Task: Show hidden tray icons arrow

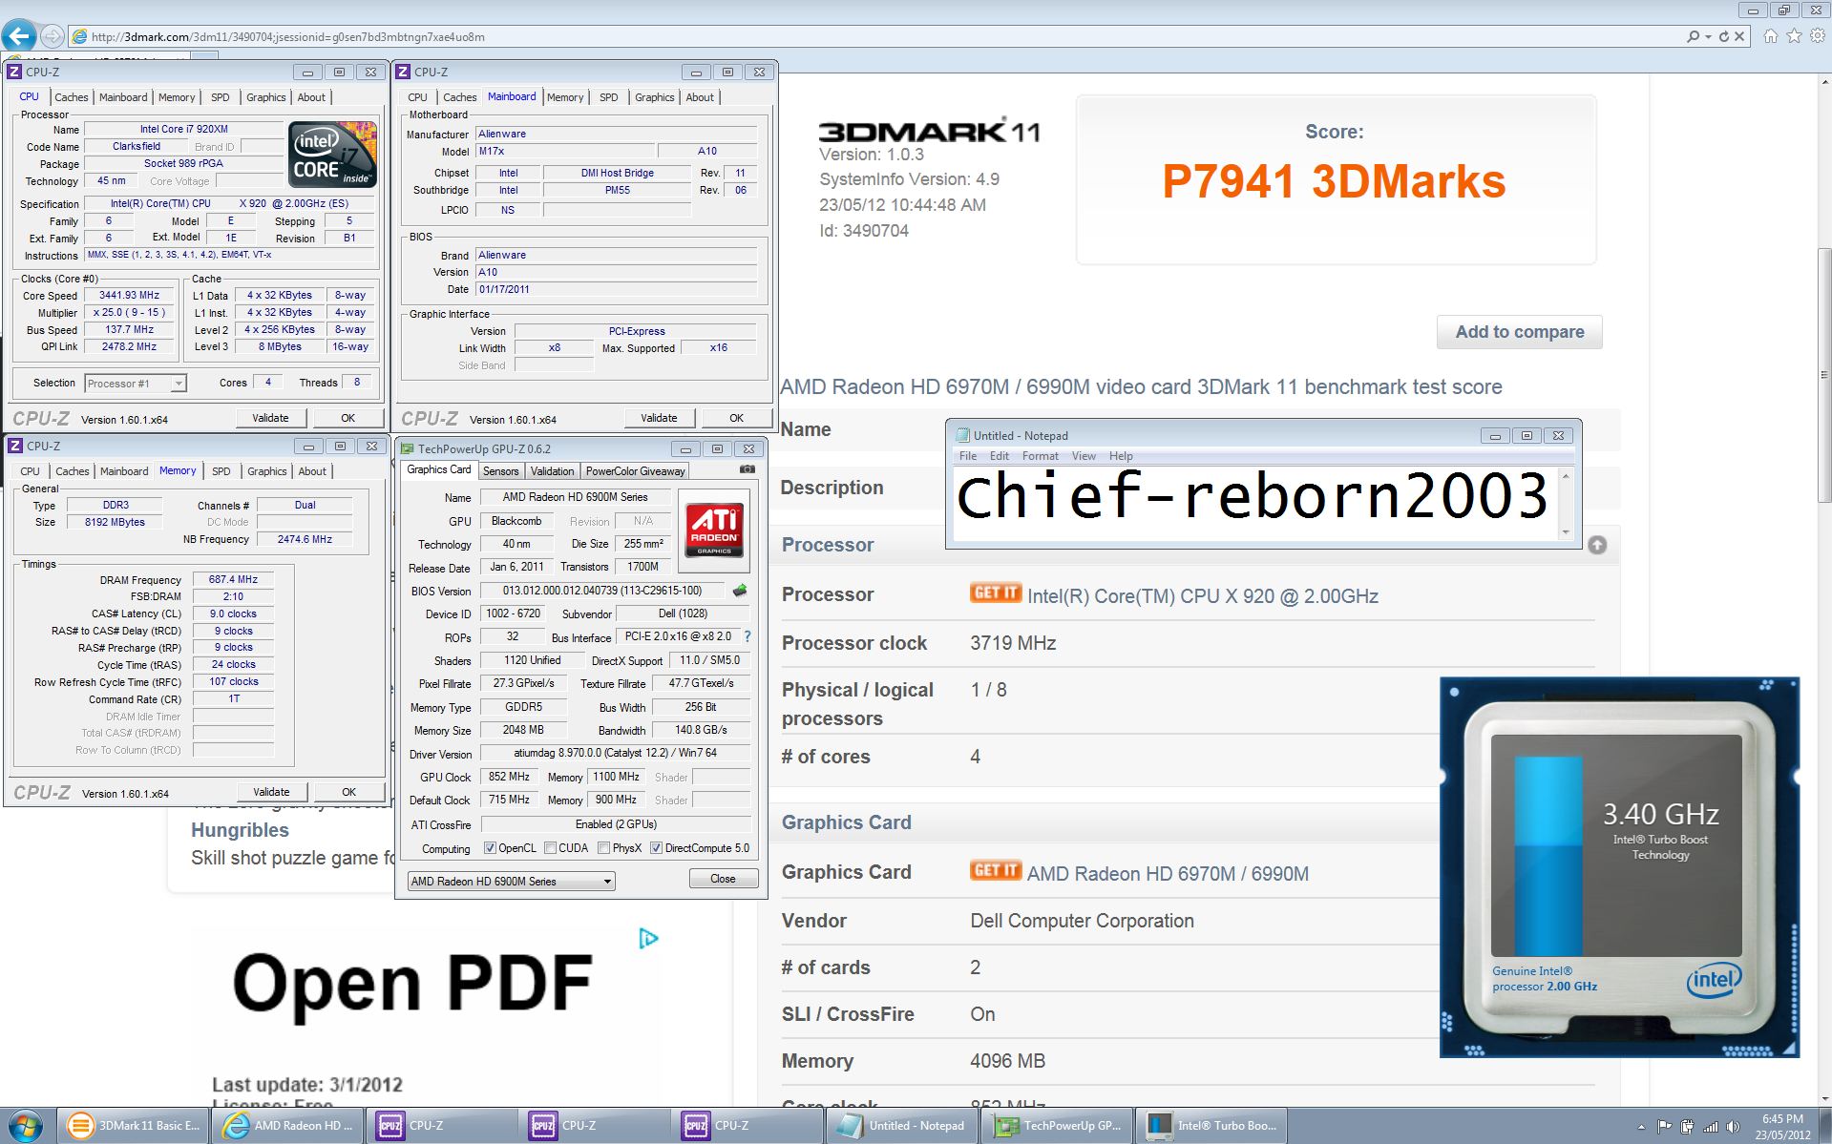Action: click(x=1641, y=1127)
